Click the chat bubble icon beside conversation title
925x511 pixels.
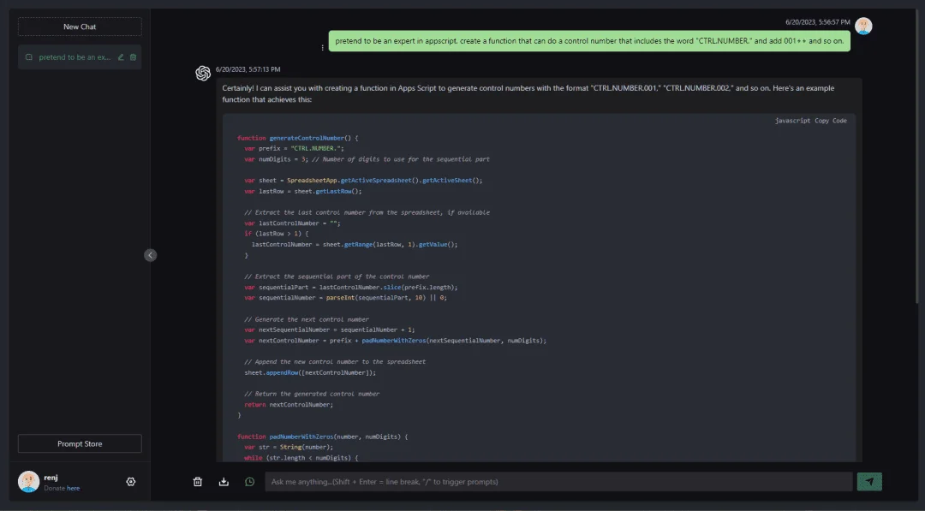[29, 57]
